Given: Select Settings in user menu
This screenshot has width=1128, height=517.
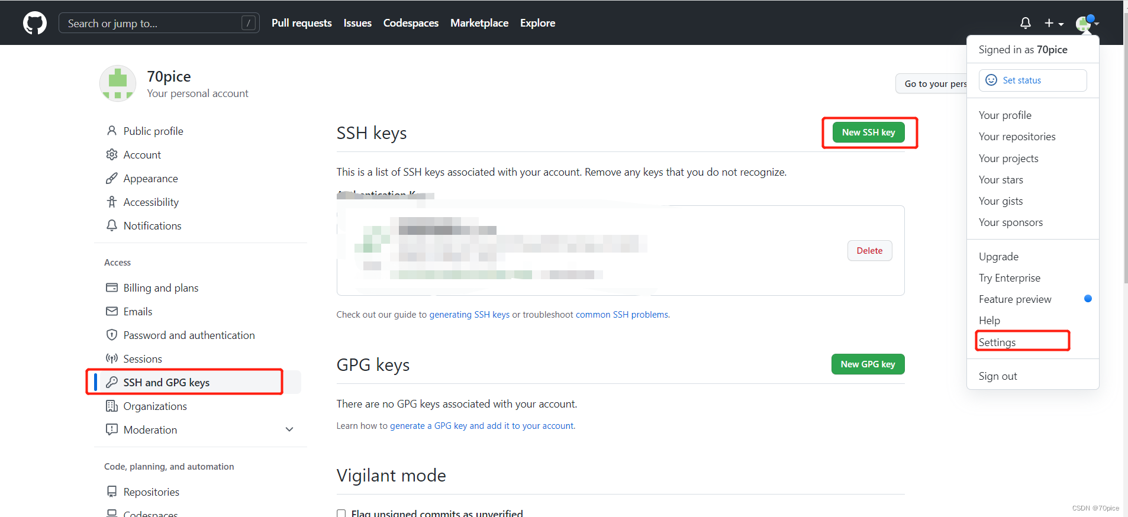Looking at the screenshot, I should (997, 342).
